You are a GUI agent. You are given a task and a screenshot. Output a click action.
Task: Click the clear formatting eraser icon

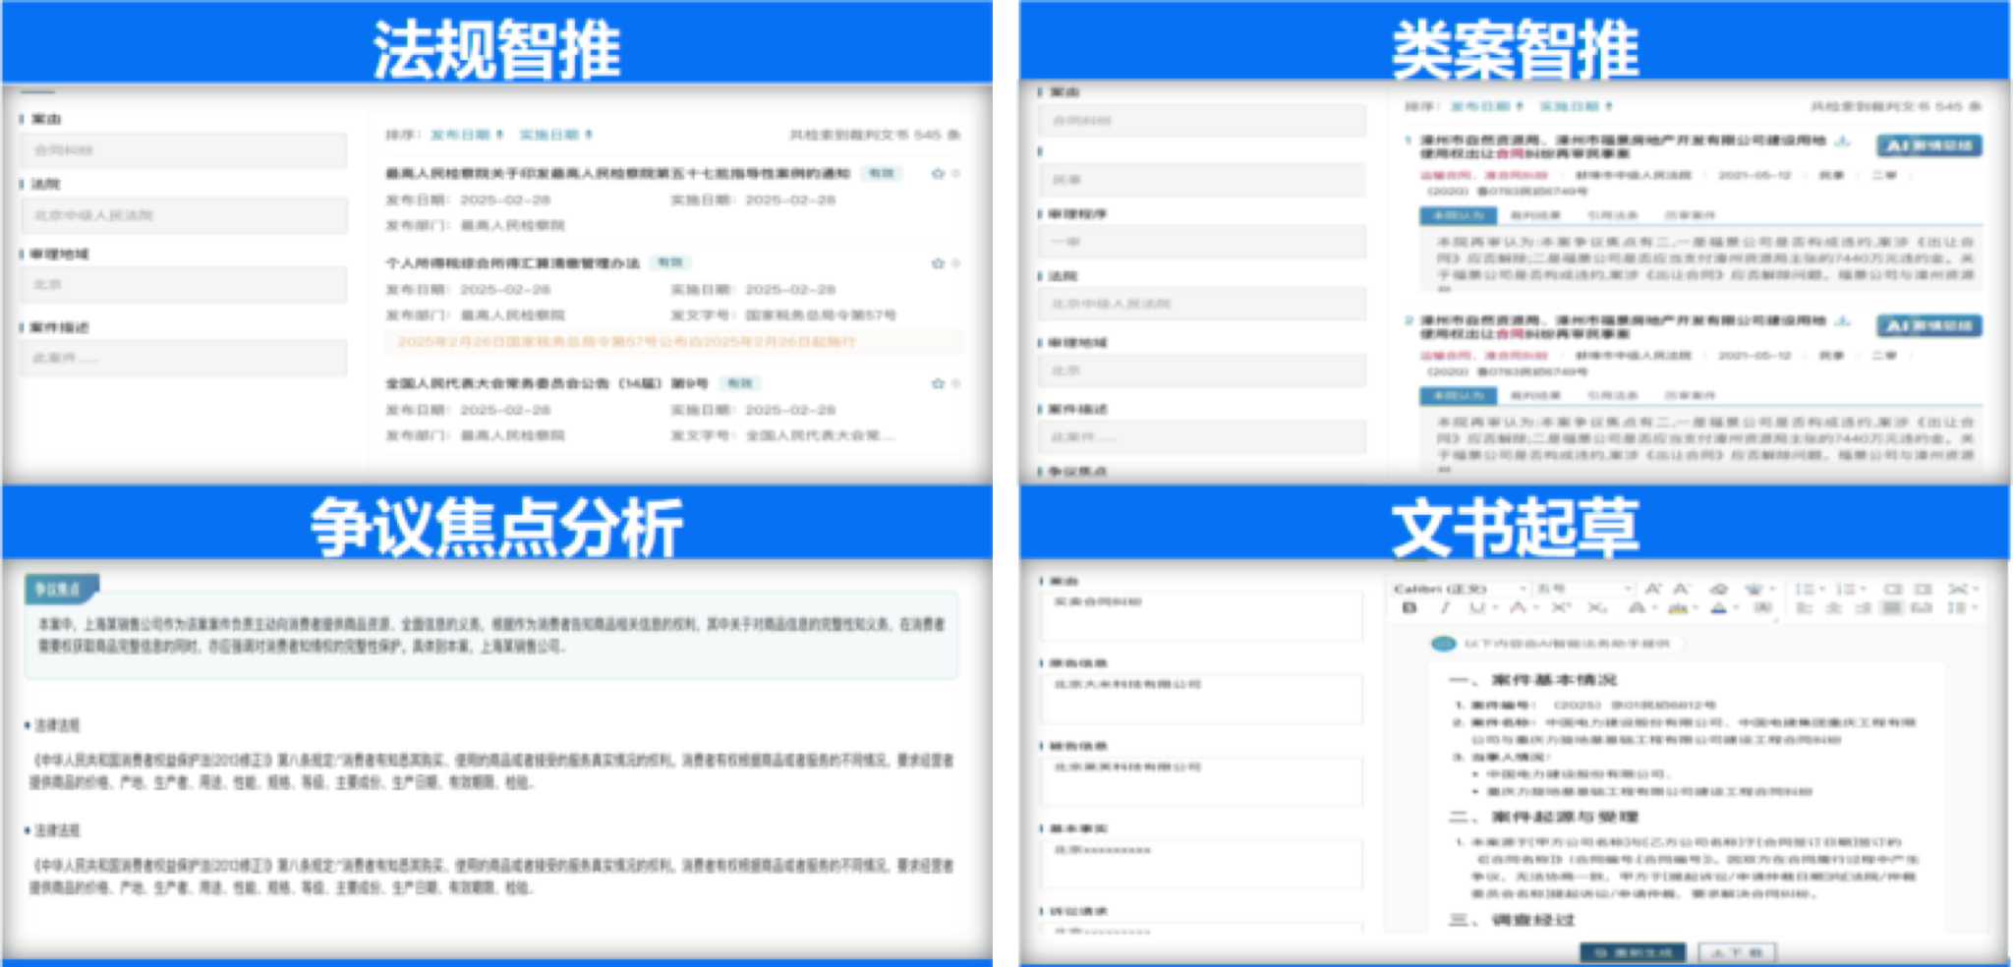click(x=1719, y=590)
